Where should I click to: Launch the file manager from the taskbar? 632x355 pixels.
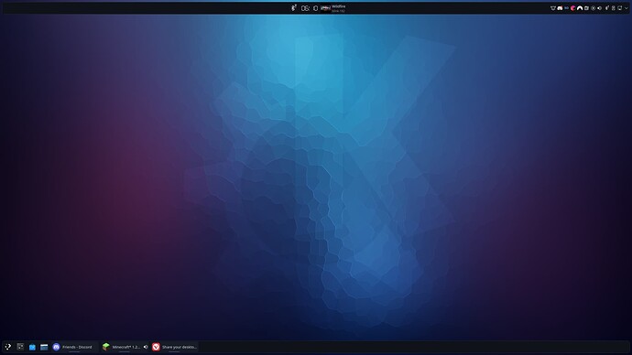pos(44,347)
